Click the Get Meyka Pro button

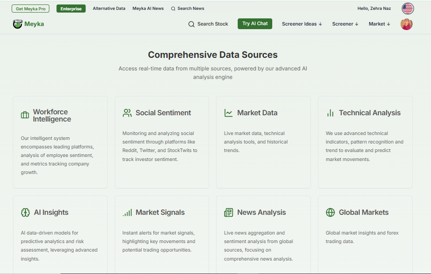pos(30,9)
